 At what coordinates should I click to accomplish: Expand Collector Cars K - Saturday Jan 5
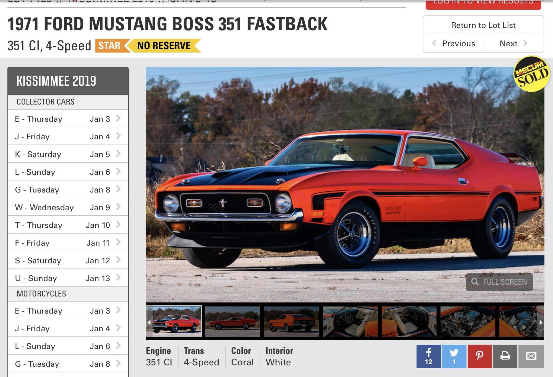pyautogui.click(x=68, y=154)
